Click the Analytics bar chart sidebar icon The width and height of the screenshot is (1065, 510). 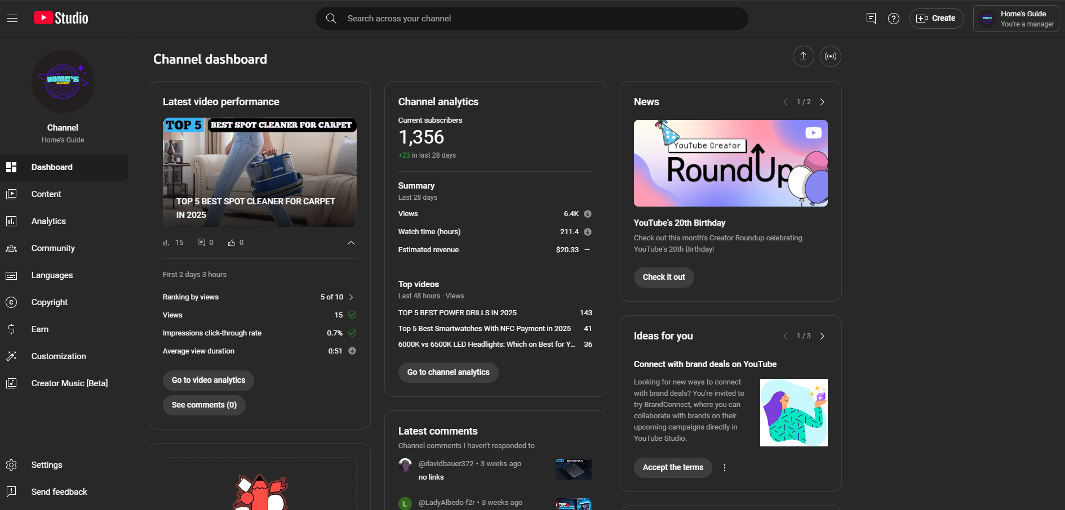tap(11, 221)
